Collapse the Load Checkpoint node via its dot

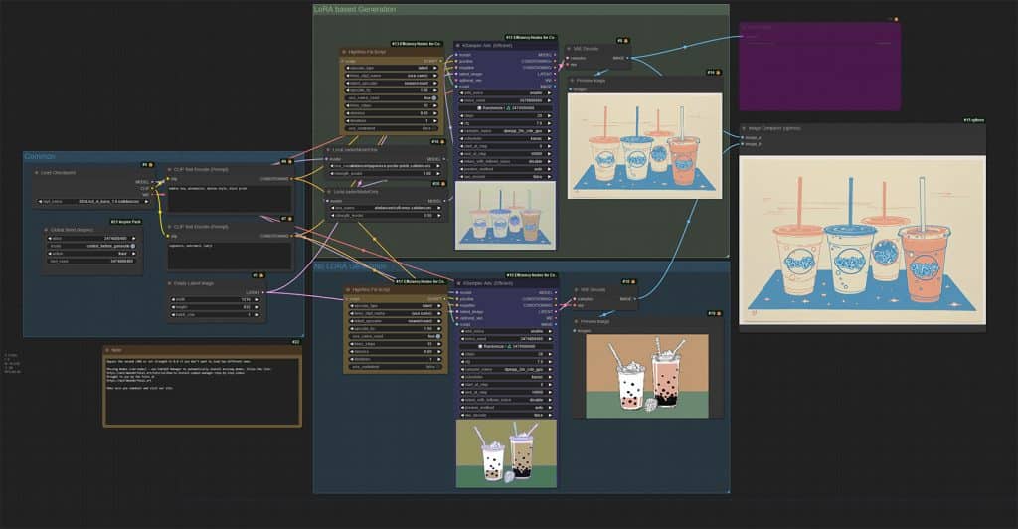click(37, 173)
